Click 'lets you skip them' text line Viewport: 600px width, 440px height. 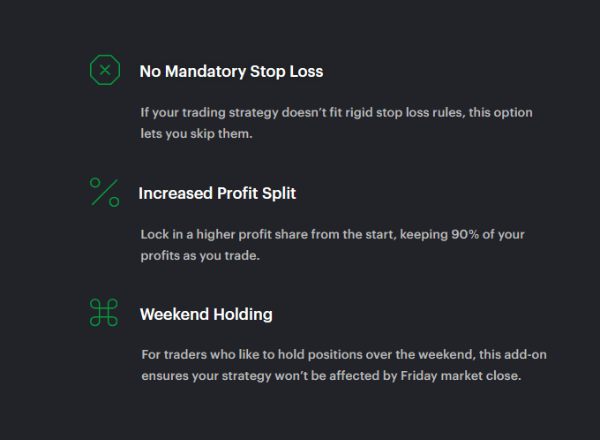[196, 133]
